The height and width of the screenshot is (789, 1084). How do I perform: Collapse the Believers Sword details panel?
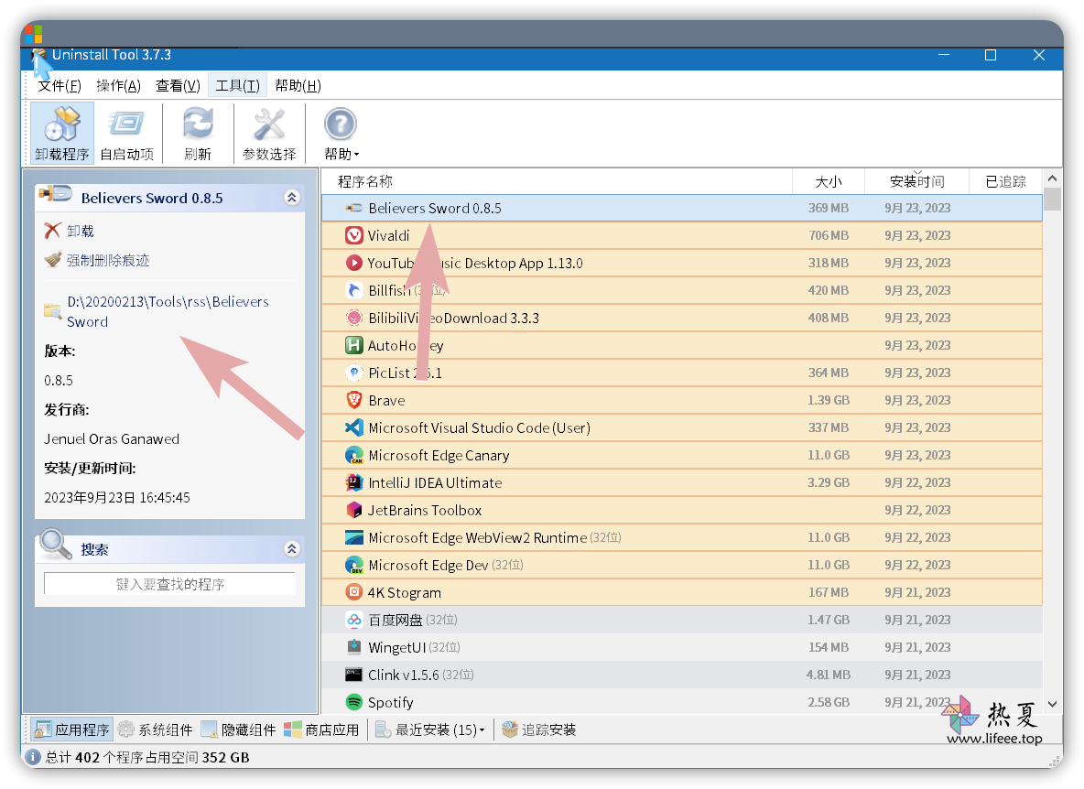pos(292,198)
